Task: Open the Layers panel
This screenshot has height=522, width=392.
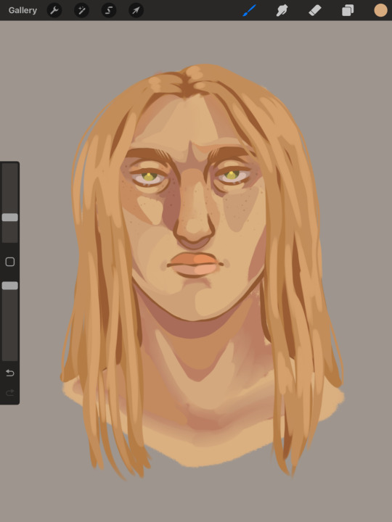Action: click(348, 10)
